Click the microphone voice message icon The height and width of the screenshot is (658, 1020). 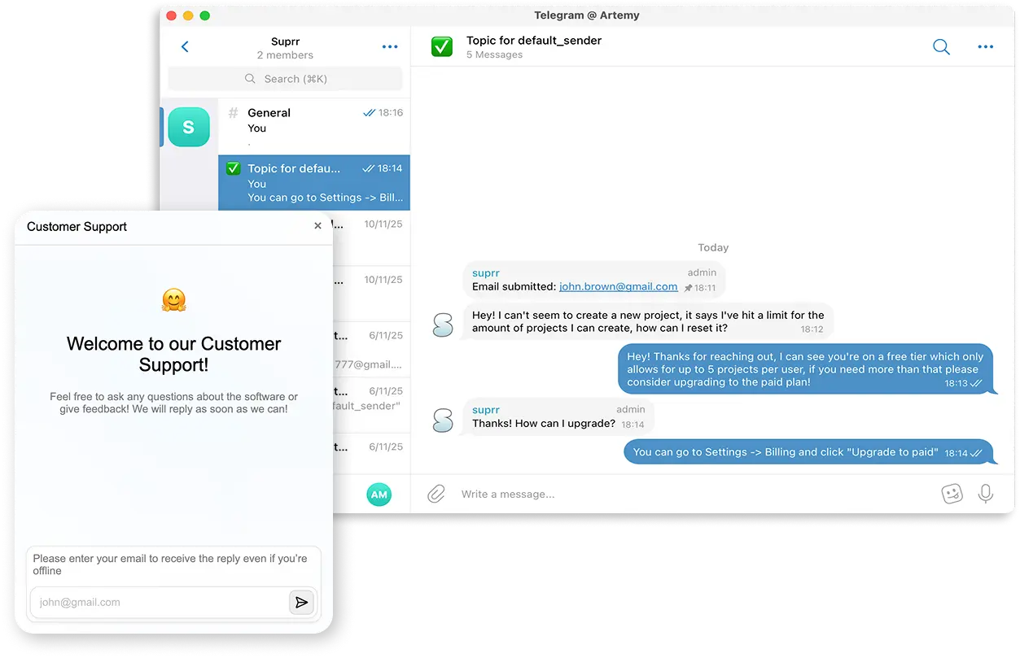[x=986, y=494]
